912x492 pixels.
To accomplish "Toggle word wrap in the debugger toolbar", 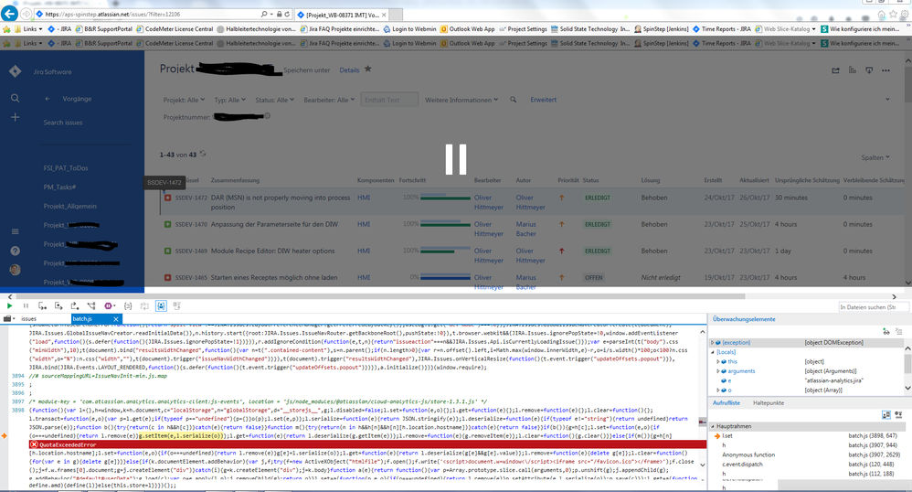I will [144, 305].
